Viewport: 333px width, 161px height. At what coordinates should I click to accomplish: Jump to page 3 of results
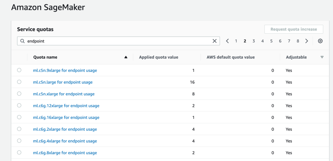point(253,41)
